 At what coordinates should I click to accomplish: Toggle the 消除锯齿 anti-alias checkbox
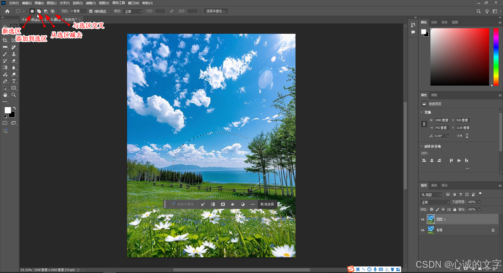91,11
